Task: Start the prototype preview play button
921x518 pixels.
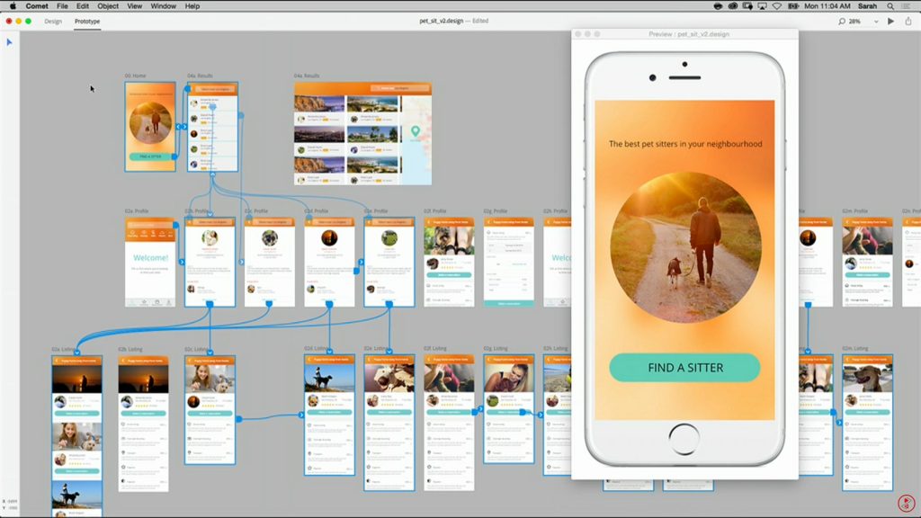Action: [891, 22]
